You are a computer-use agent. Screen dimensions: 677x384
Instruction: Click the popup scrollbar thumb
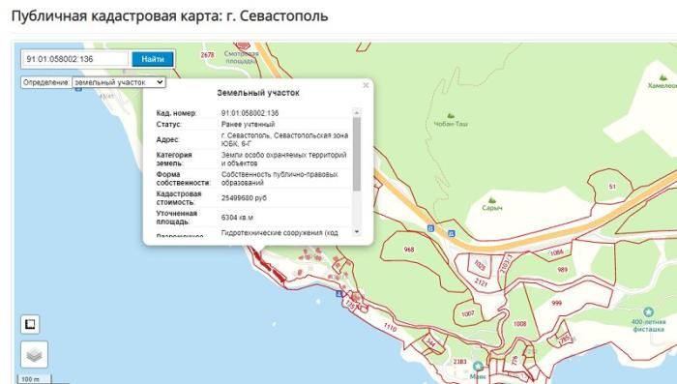pos(357,154)
